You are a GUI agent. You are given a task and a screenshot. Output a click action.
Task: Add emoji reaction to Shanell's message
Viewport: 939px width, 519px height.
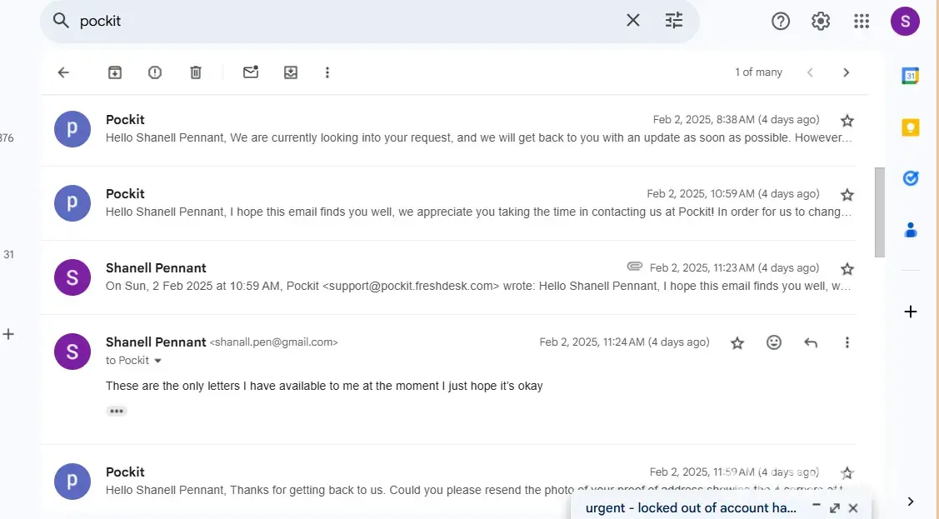point(774,342)
